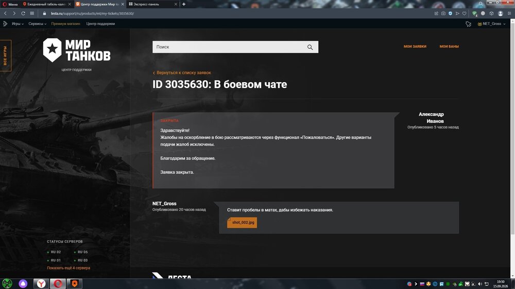Open Мои баны link
The width and height of the screenshot is (515, 289).
pos(449,46)
